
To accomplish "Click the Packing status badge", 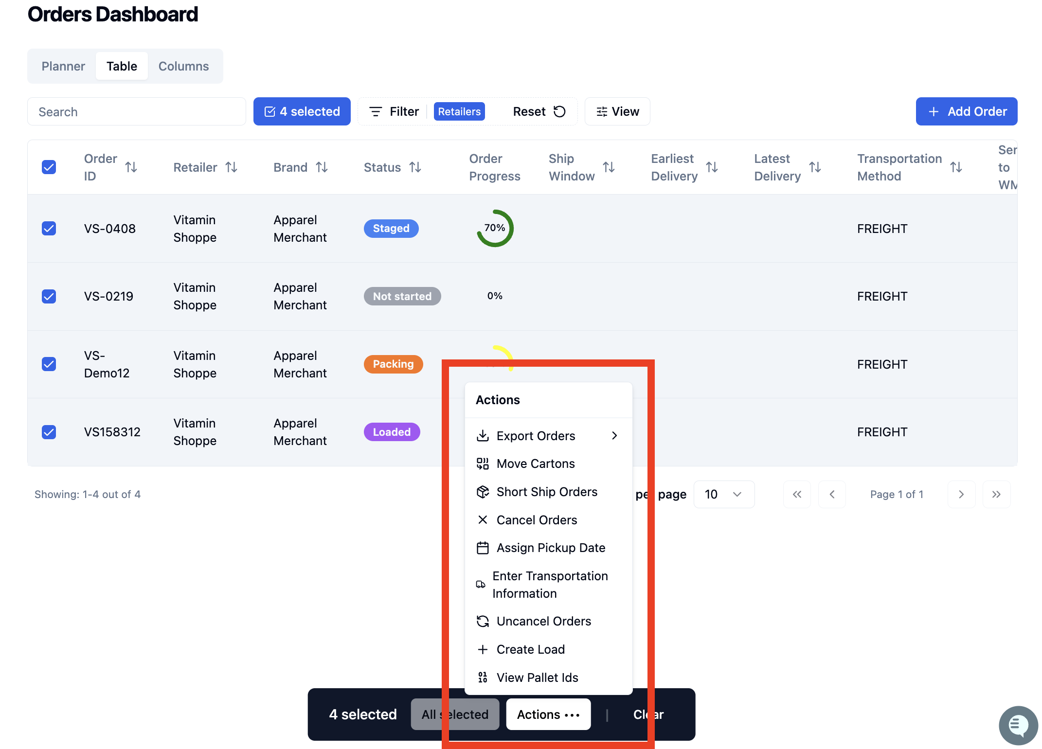I will (393, 364).
